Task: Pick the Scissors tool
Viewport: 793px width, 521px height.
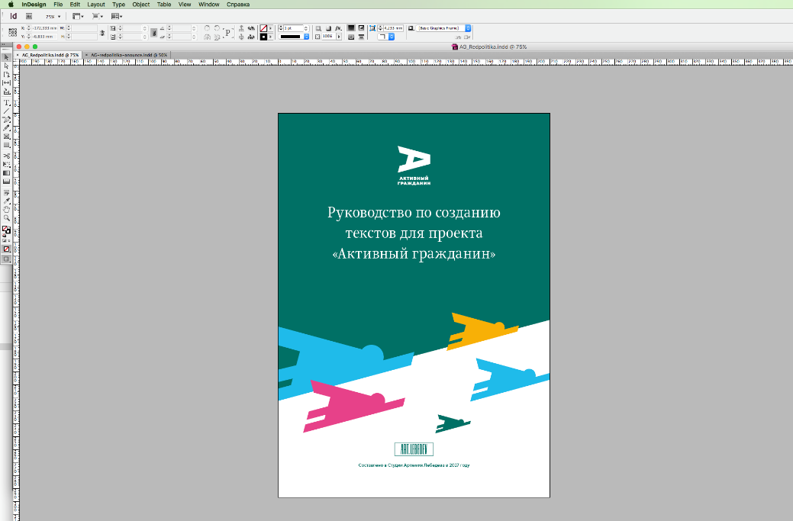Action: point(7,156)
